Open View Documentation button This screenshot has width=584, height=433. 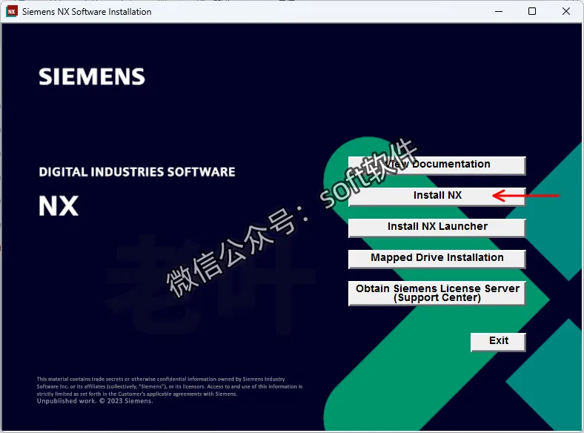437,165
